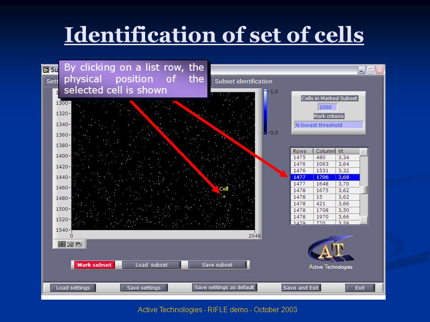This screenshot has height=322, width=430.
Task: Select the crosshair cursor tool in graph palette
Action: [x=62, y=244]
